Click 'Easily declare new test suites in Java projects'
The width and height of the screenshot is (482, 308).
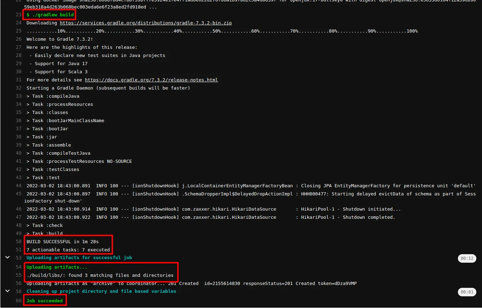click(97, 56)
